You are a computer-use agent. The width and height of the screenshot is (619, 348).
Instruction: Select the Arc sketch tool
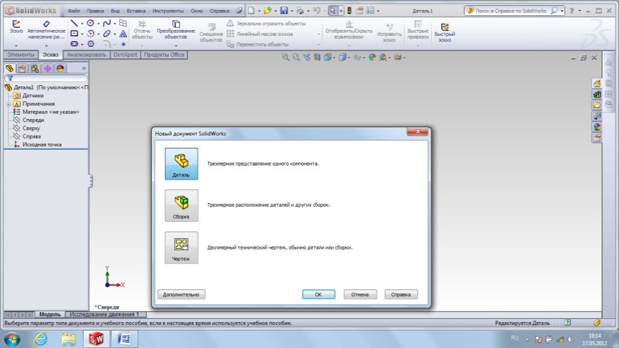click(x=91, y=34)
